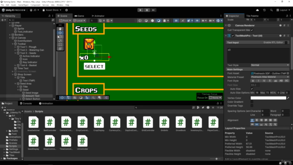Toggle Enable RTL Editor checkbox
The height and width of the screenshot is (165, 293).
286,43
